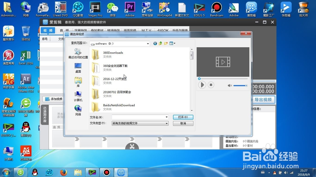
Task: Switch to the 视频 tab in 爱剪辑
Action: [x=48, y=30]
